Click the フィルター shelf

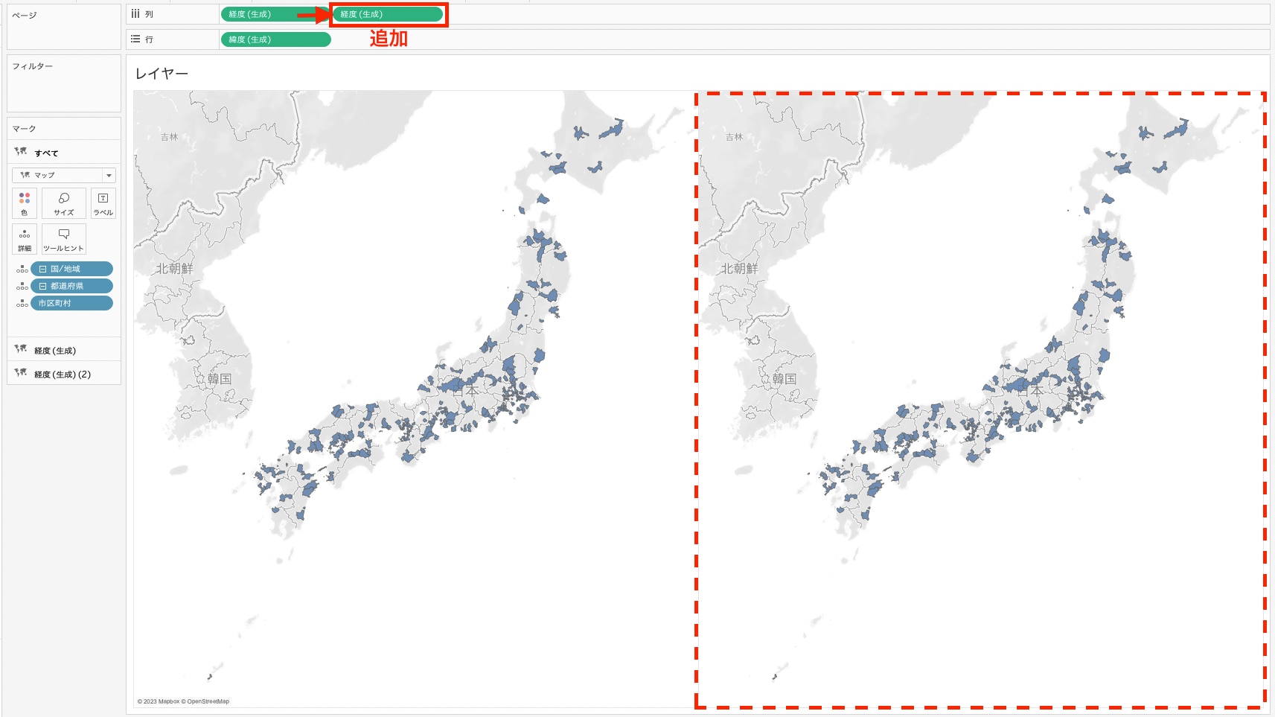pos(64,83)
